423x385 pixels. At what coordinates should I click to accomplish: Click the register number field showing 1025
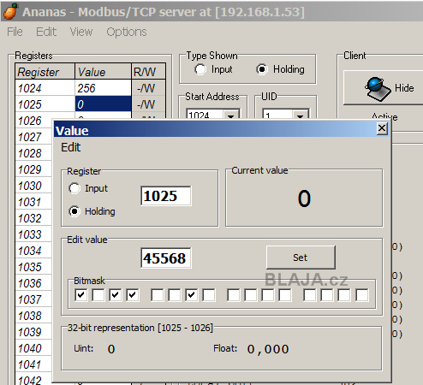coord(166,196)
